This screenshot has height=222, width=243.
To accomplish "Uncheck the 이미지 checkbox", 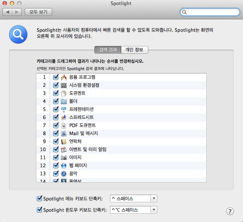I will (x=56, y=157).
